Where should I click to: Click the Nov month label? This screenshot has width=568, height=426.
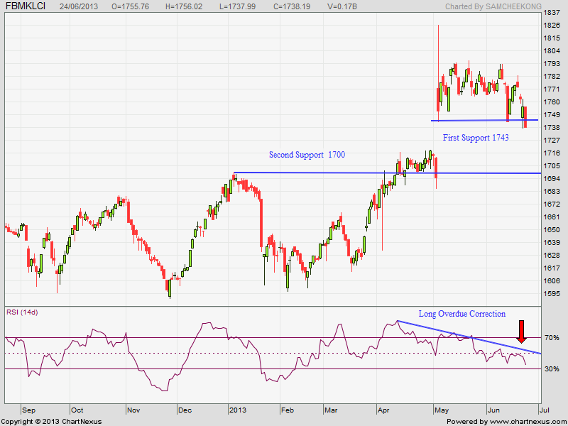[133, 410]
